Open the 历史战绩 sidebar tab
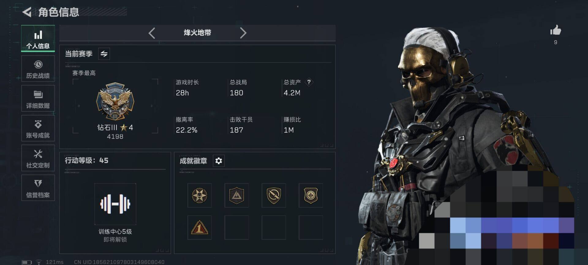 point(38,69)
